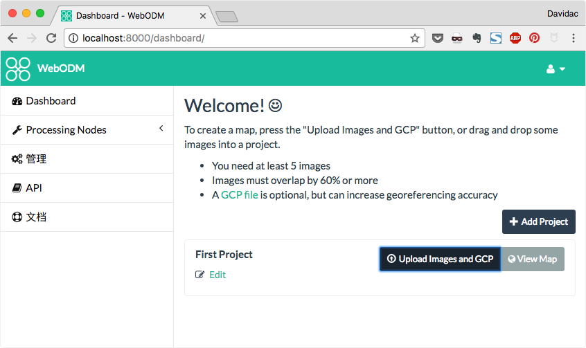Open the user account menu
Viewport: 586px width, 348px height.
556,69
